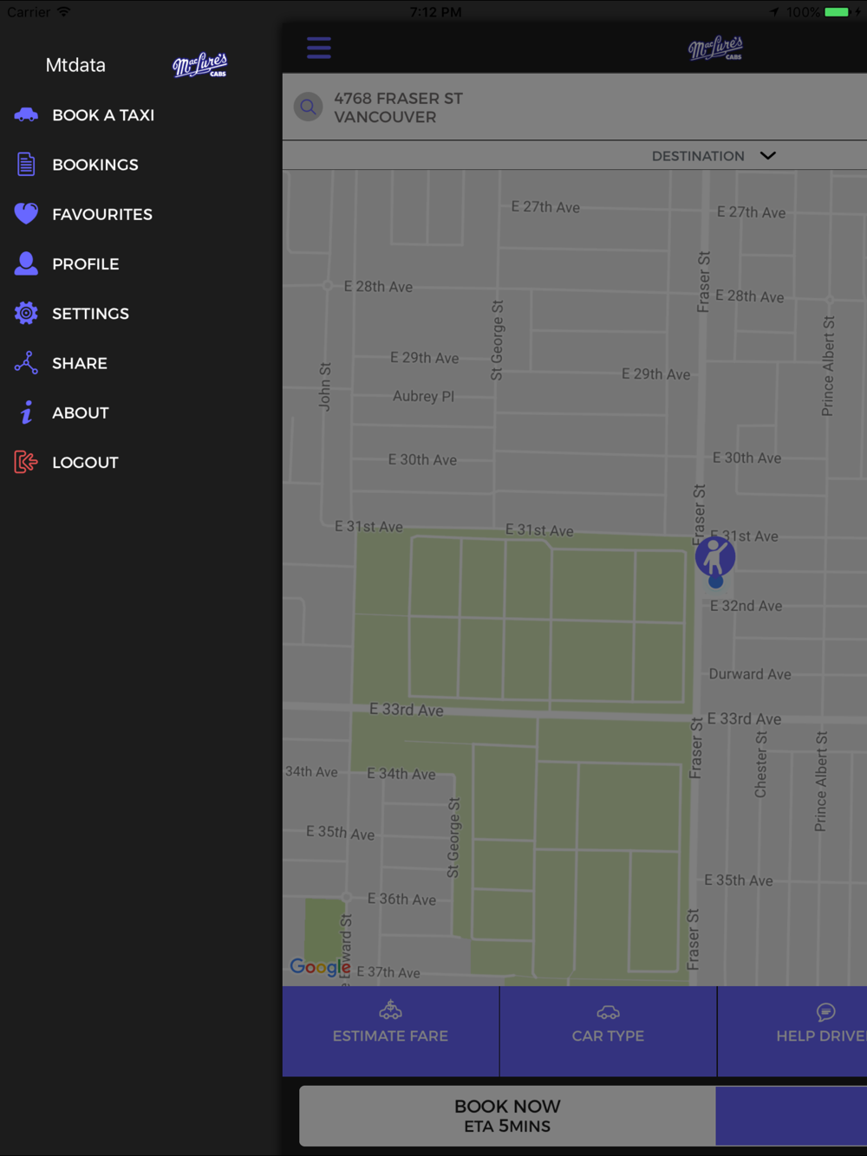The width and height of the screenshot is (867, 1156).
Task: Click the magnifier search icon by the address
Action: point(308,107)
